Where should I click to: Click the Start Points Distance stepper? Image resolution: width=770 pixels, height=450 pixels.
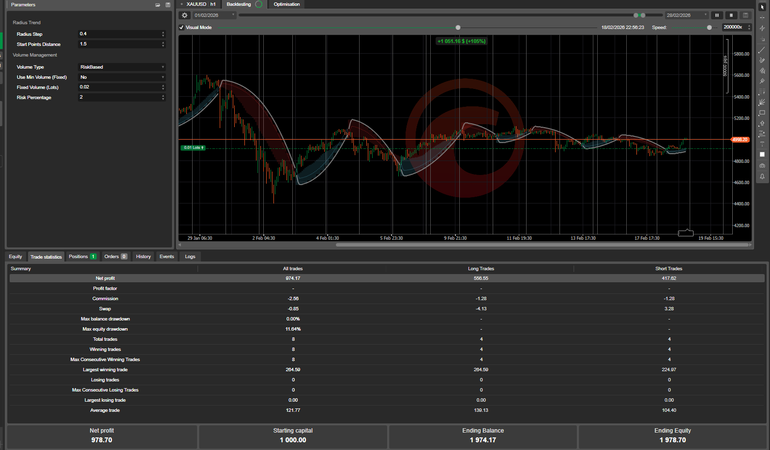[x=163, y=44]
